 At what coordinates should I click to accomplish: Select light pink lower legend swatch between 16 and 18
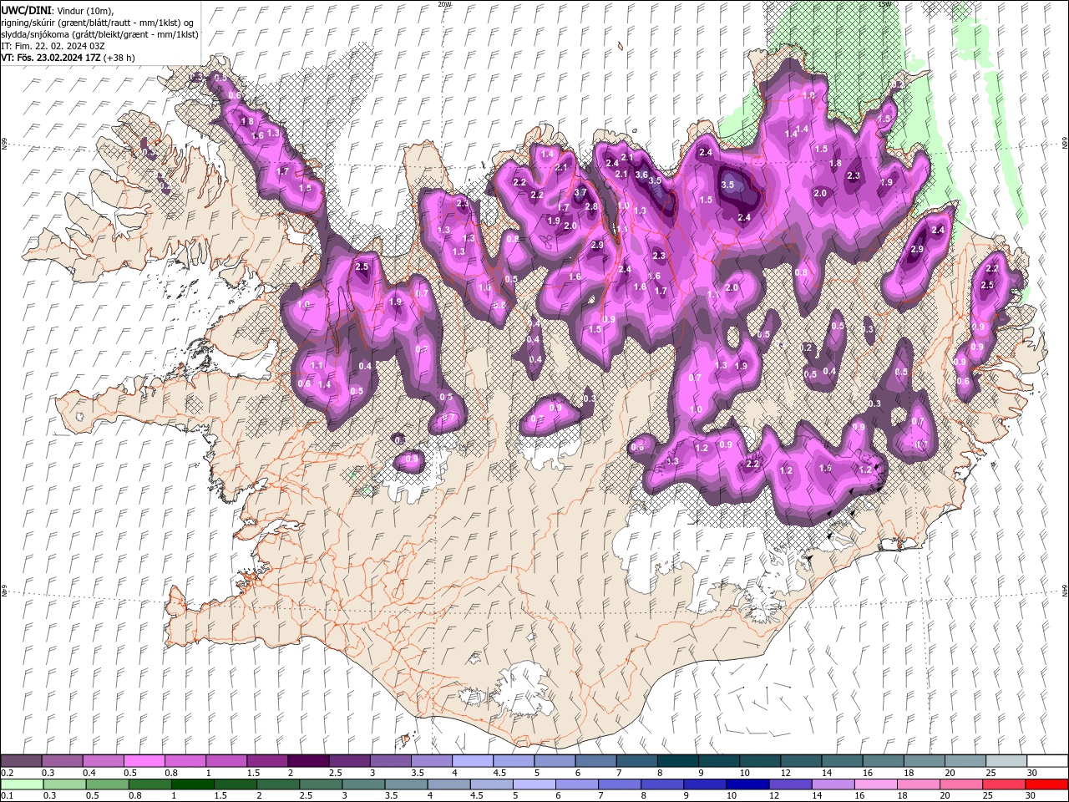[876, 784]
